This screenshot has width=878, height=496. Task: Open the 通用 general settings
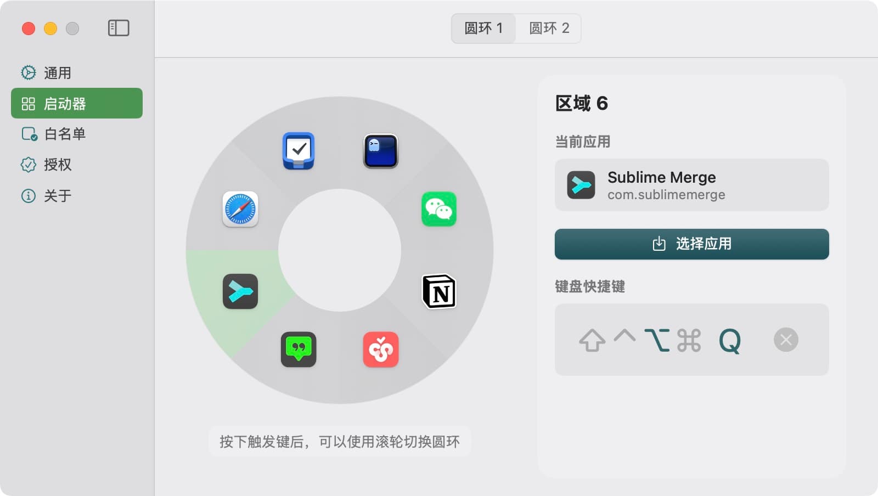pyautogui.click(x=77, y=73)
